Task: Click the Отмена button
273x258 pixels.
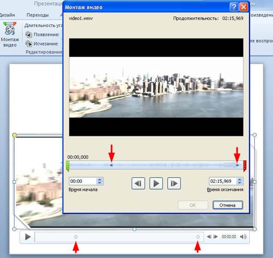Action: [x=228, y=205]
